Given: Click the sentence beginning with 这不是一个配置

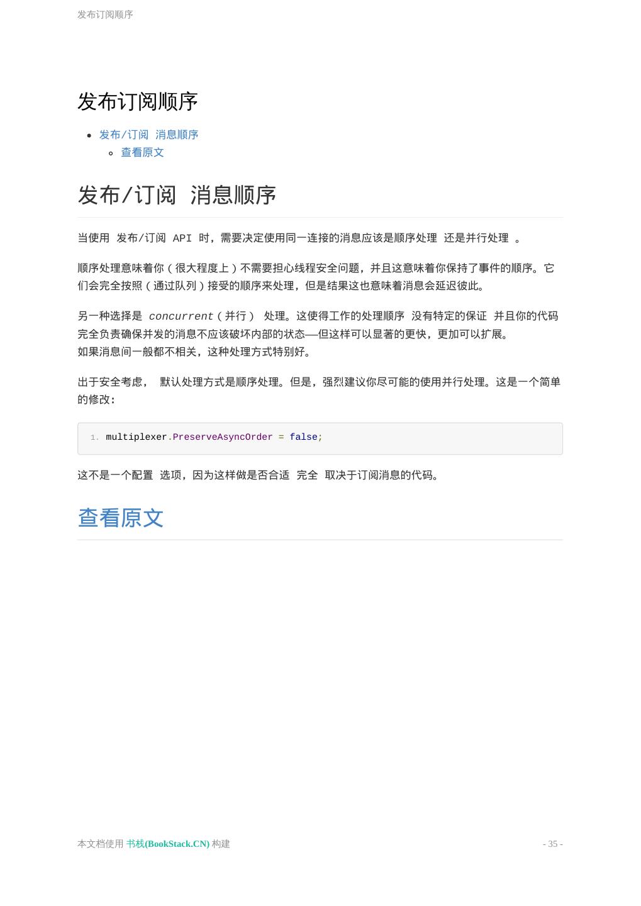Looking at the screenshot, I should tap(258, 475).
